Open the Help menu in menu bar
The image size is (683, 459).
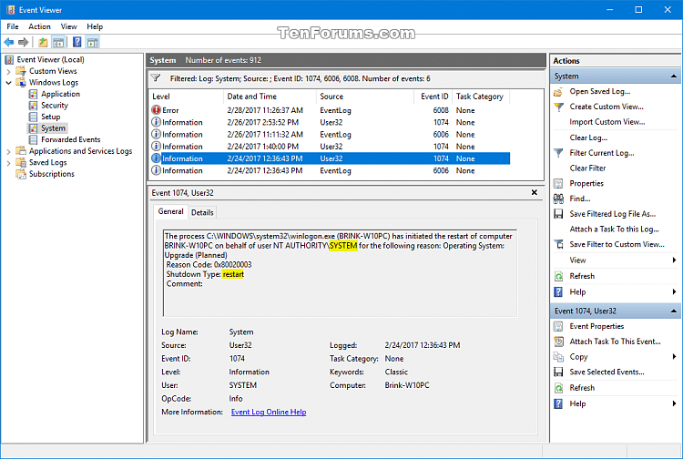coord(95,26)
